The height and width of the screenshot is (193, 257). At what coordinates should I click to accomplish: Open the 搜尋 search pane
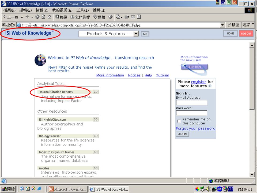tap(61, 17)
